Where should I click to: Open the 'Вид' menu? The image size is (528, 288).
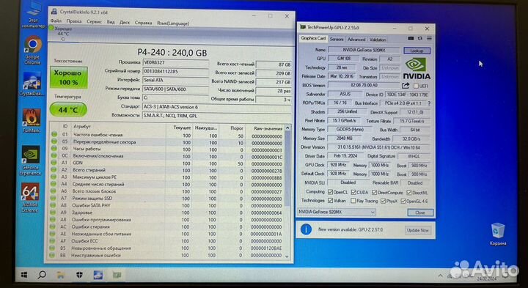pos(111,22)
